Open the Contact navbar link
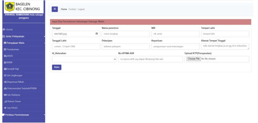Viewport: 258px width, 123px height. click(72, 9)
